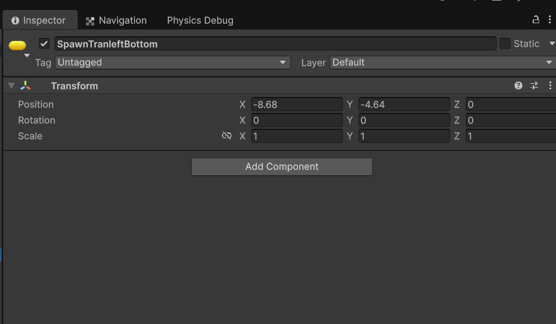Viewport: 556px width, 324px height.
Task: Toggle constrained proportions link on Scale
Action: coord(227,136)
